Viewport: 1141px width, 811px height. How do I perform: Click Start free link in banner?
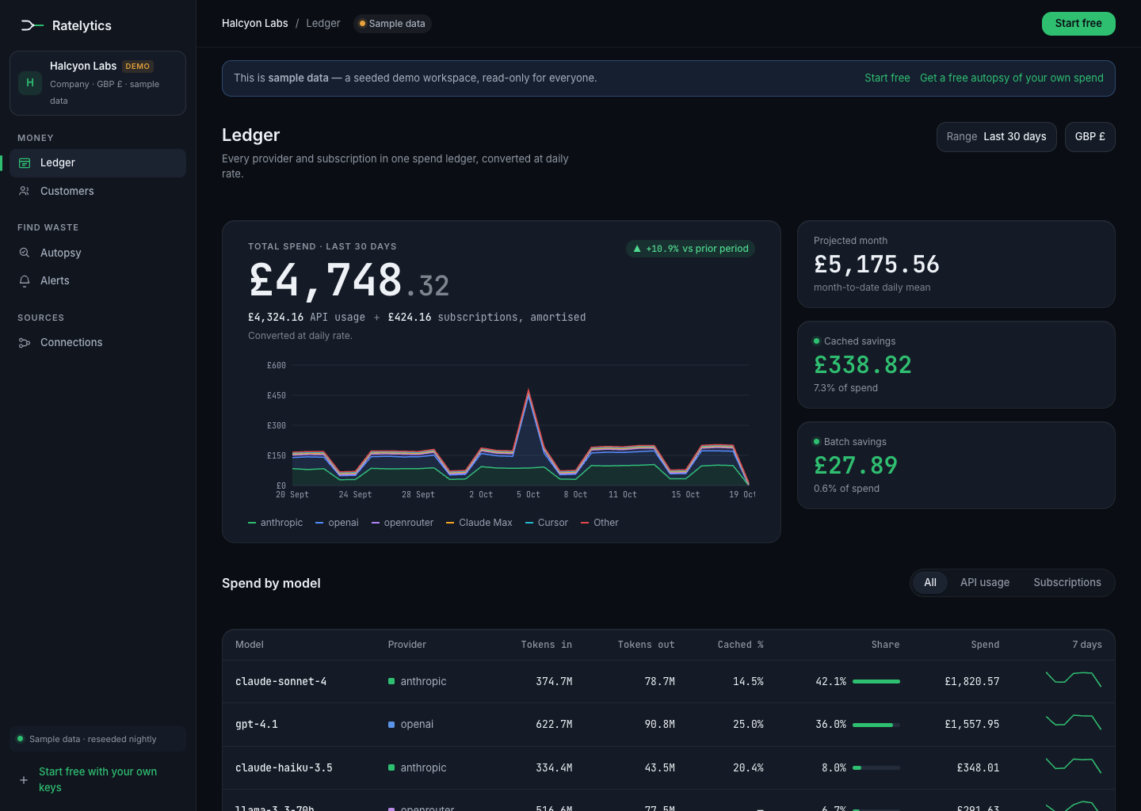887,78
